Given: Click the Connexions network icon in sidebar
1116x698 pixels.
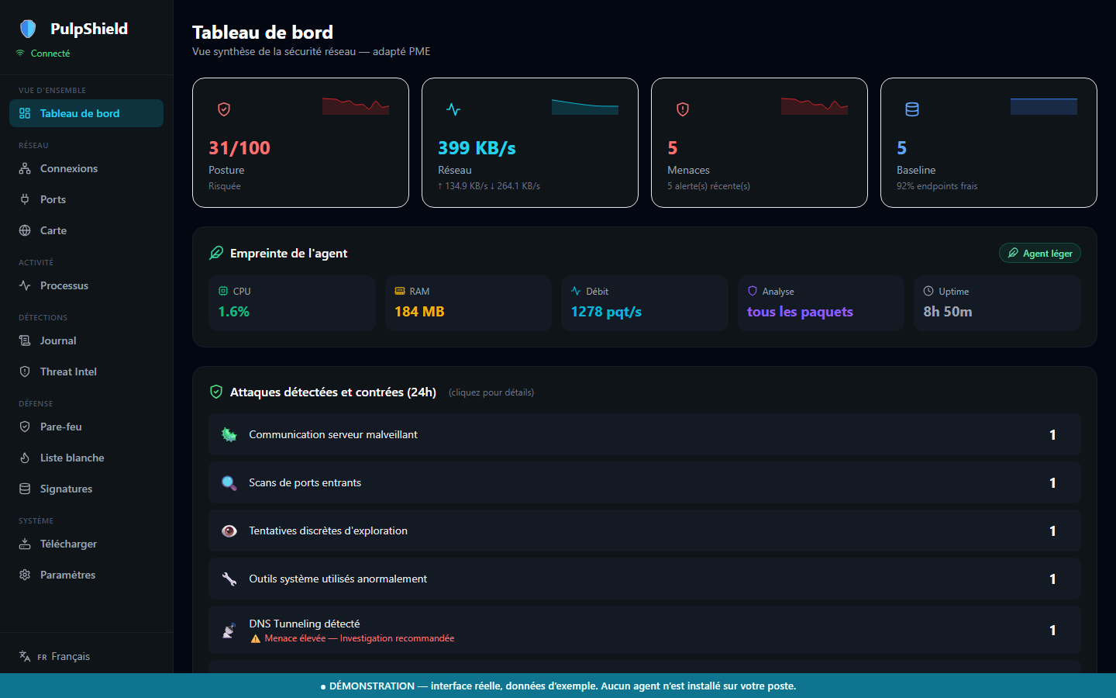Looking at the screenshot, I should tap(25, 168).
